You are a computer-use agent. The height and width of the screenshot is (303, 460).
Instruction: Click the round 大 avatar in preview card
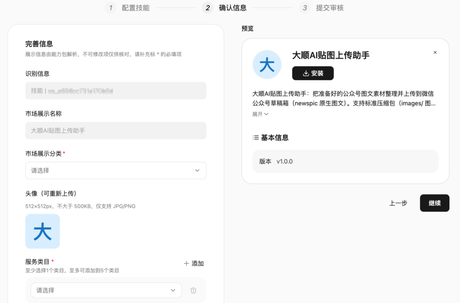click(x=267, y=65)
